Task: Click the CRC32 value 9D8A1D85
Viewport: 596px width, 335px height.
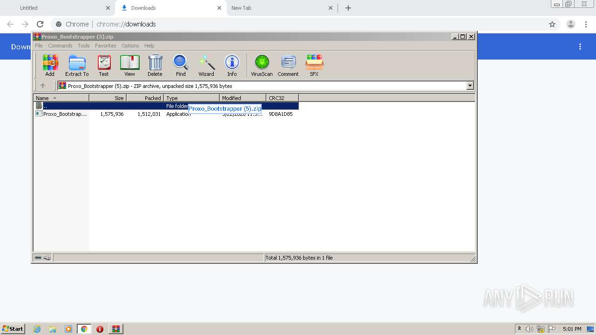Action: pyautogui.click(x=280, y=114)
